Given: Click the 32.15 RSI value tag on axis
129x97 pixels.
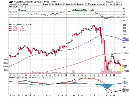Looking at the screenshot, I should point(125,17).
